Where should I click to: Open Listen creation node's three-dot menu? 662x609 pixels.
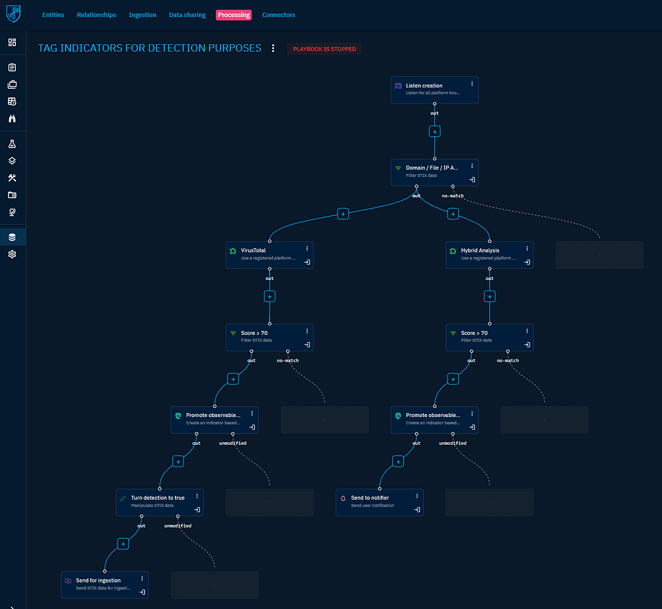coord(471,83)
